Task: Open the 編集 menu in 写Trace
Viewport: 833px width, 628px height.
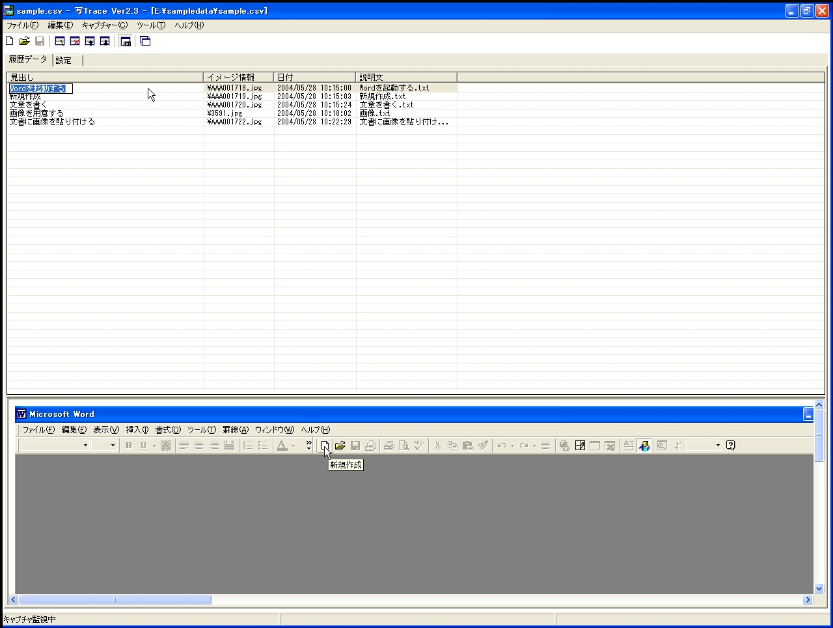Action: [x=61, y=25]
